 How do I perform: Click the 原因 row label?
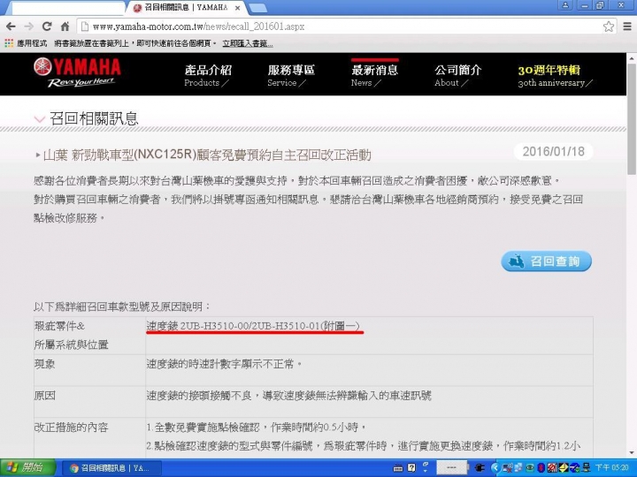[x=44, y=396]
